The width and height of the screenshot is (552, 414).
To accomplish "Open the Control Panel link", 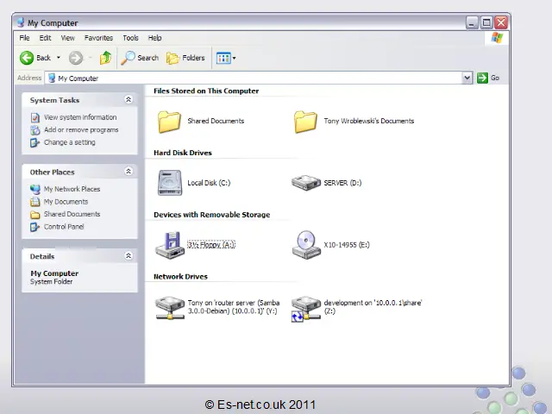I will 64,227.
